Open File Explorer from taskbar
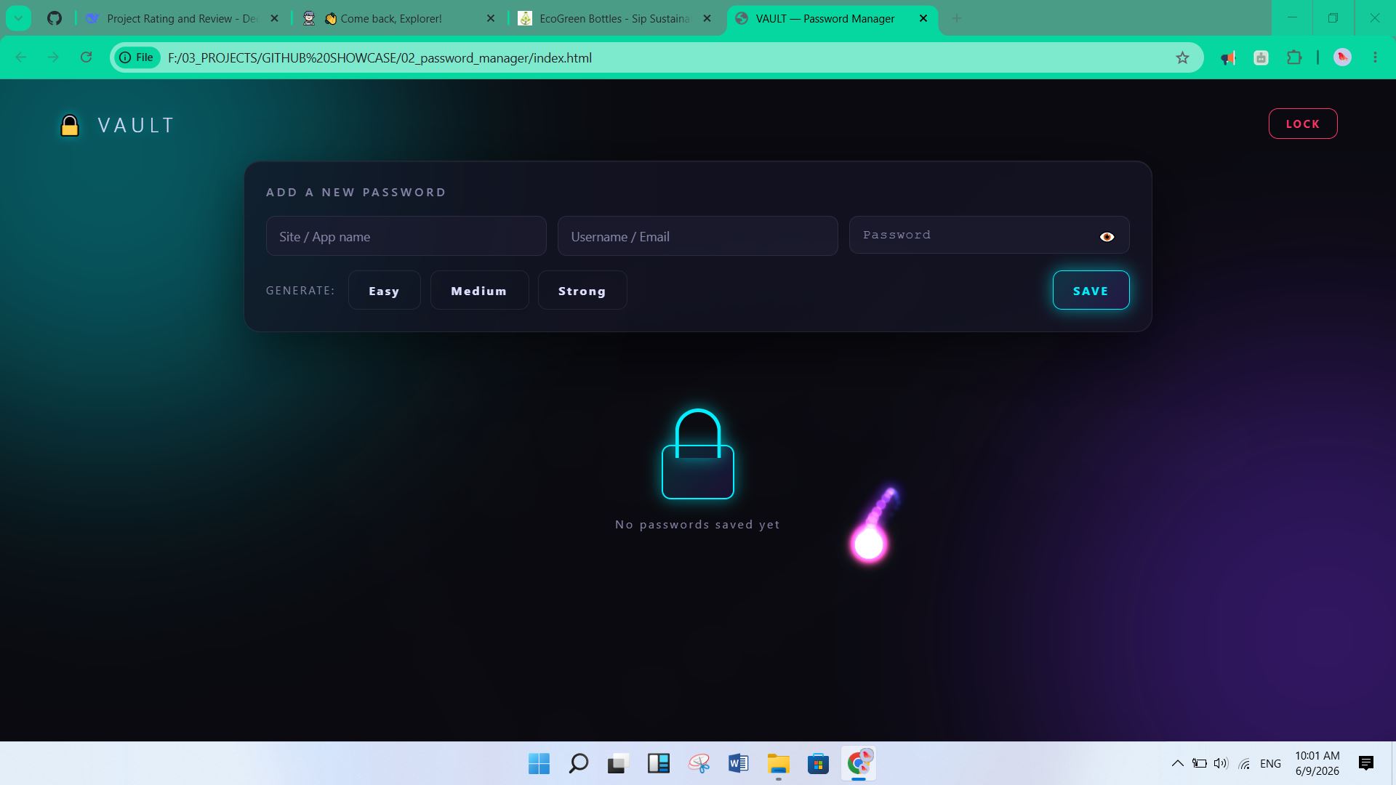The height and width of the screenshot is (785, 1396). pos(778,763)
